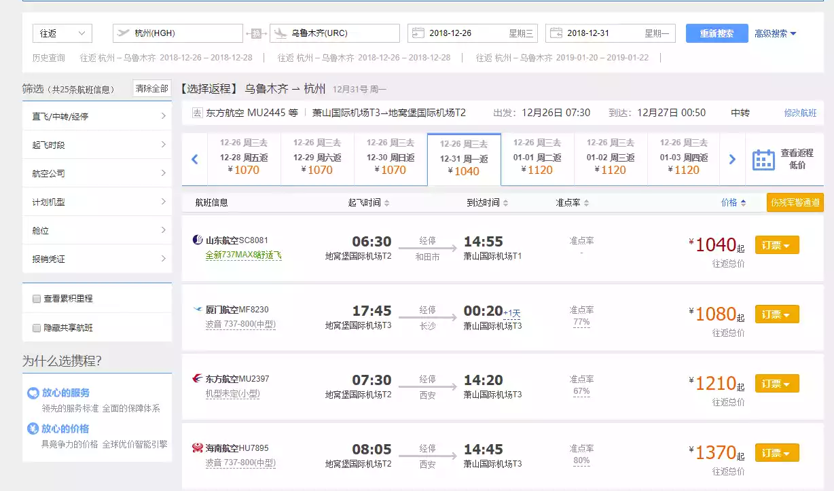Expand 直飞/中转/经停 filter section
Image resolution: width=834 pixels, height=491 pixels.
[96, 116]
